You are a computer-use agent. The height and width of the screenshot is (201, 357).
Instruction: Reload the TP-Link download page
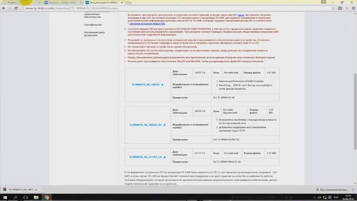(x=16, y=8)
